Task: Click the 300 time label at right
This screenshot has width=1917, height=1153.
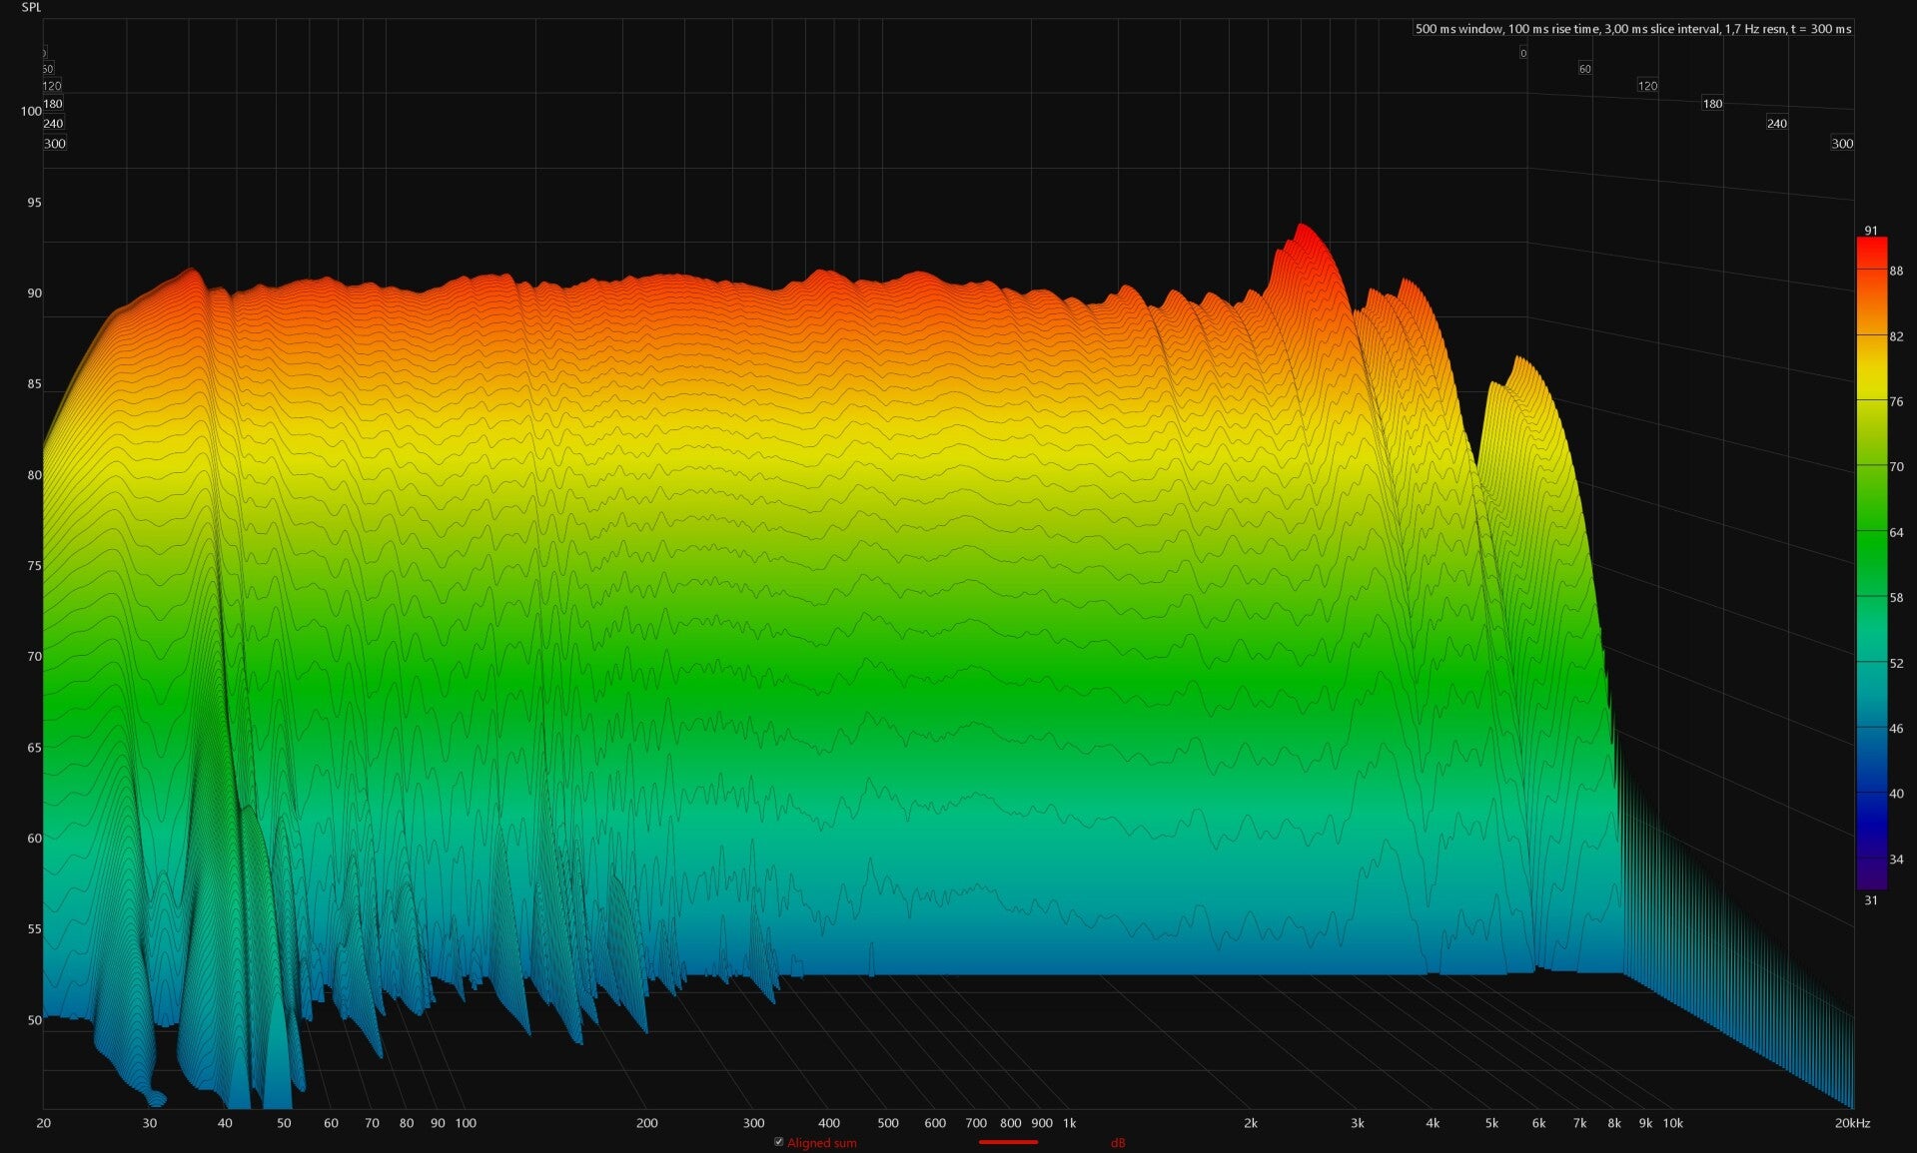Action: point(1842,144)
